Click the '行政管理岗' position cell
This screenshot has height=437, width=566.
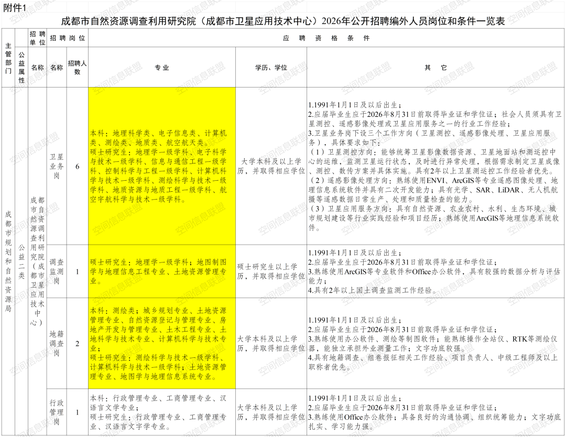(57, 412)
